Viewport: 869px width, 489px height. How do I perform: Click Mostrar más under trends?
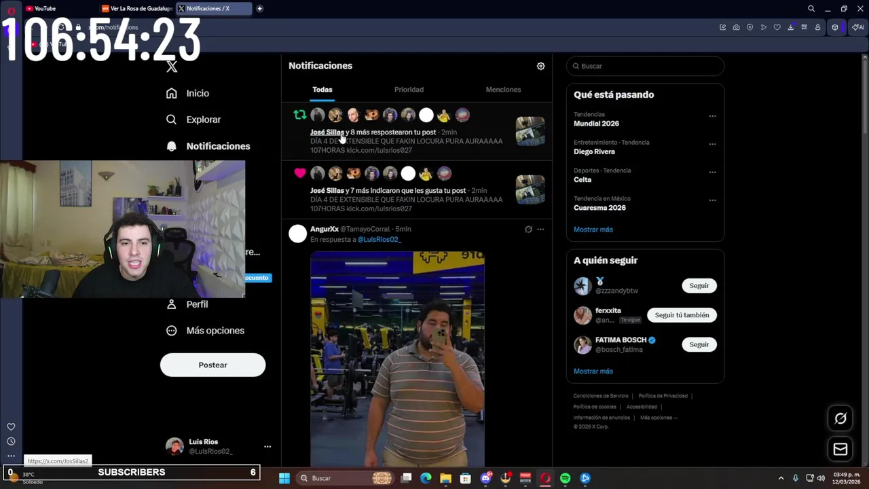tap(593, 230)
